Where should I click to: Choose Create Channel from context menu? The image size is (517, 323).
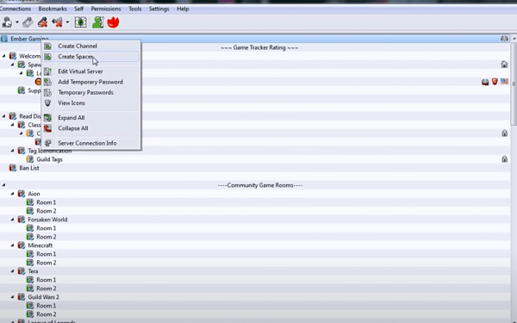(91, 47)
